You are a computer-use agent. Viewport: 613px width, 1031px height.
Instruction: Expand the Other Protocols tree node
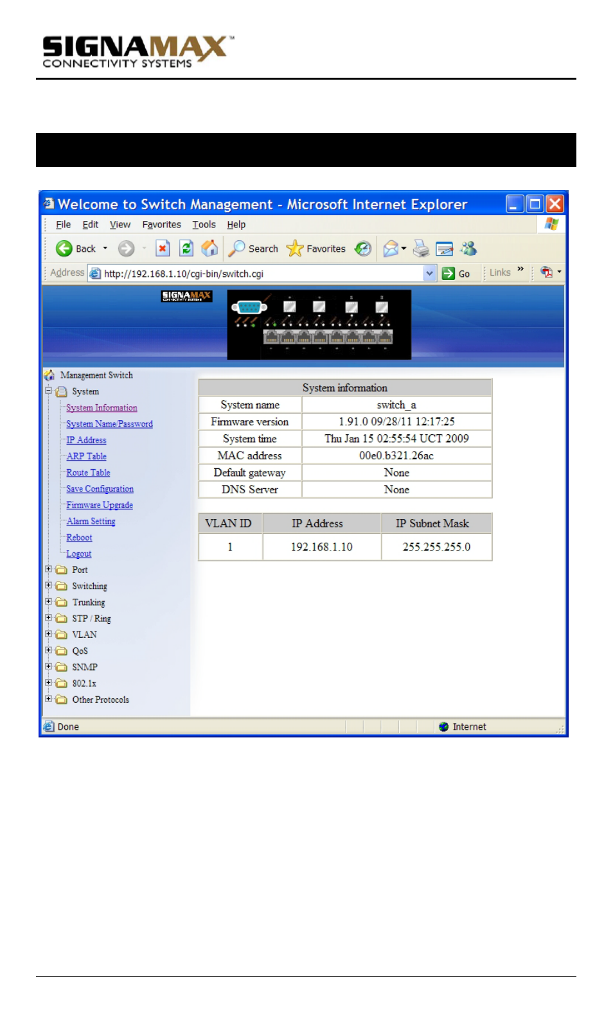tap(48, 699)
